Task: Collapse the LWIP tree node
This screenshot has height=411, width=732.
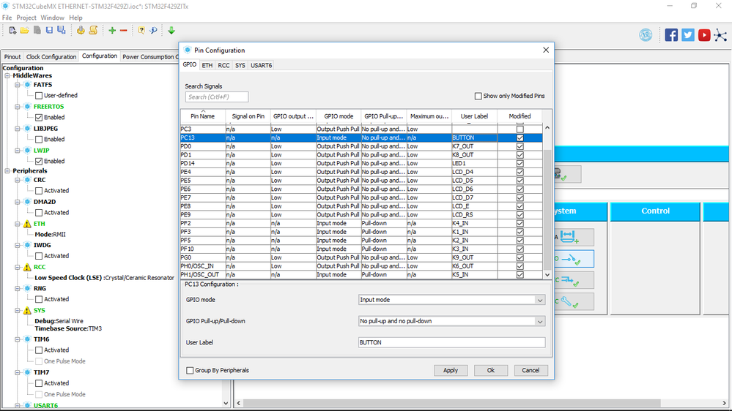Action: [18, 151]
